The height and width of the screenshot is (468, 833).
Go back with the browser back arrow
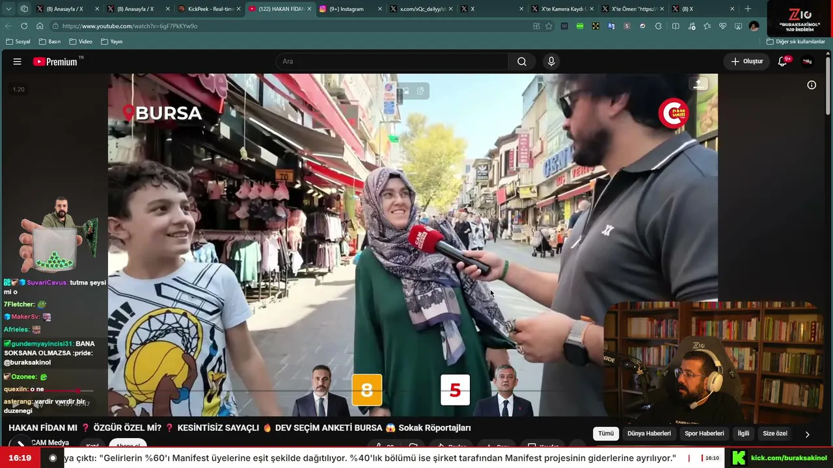click(8, 26)
